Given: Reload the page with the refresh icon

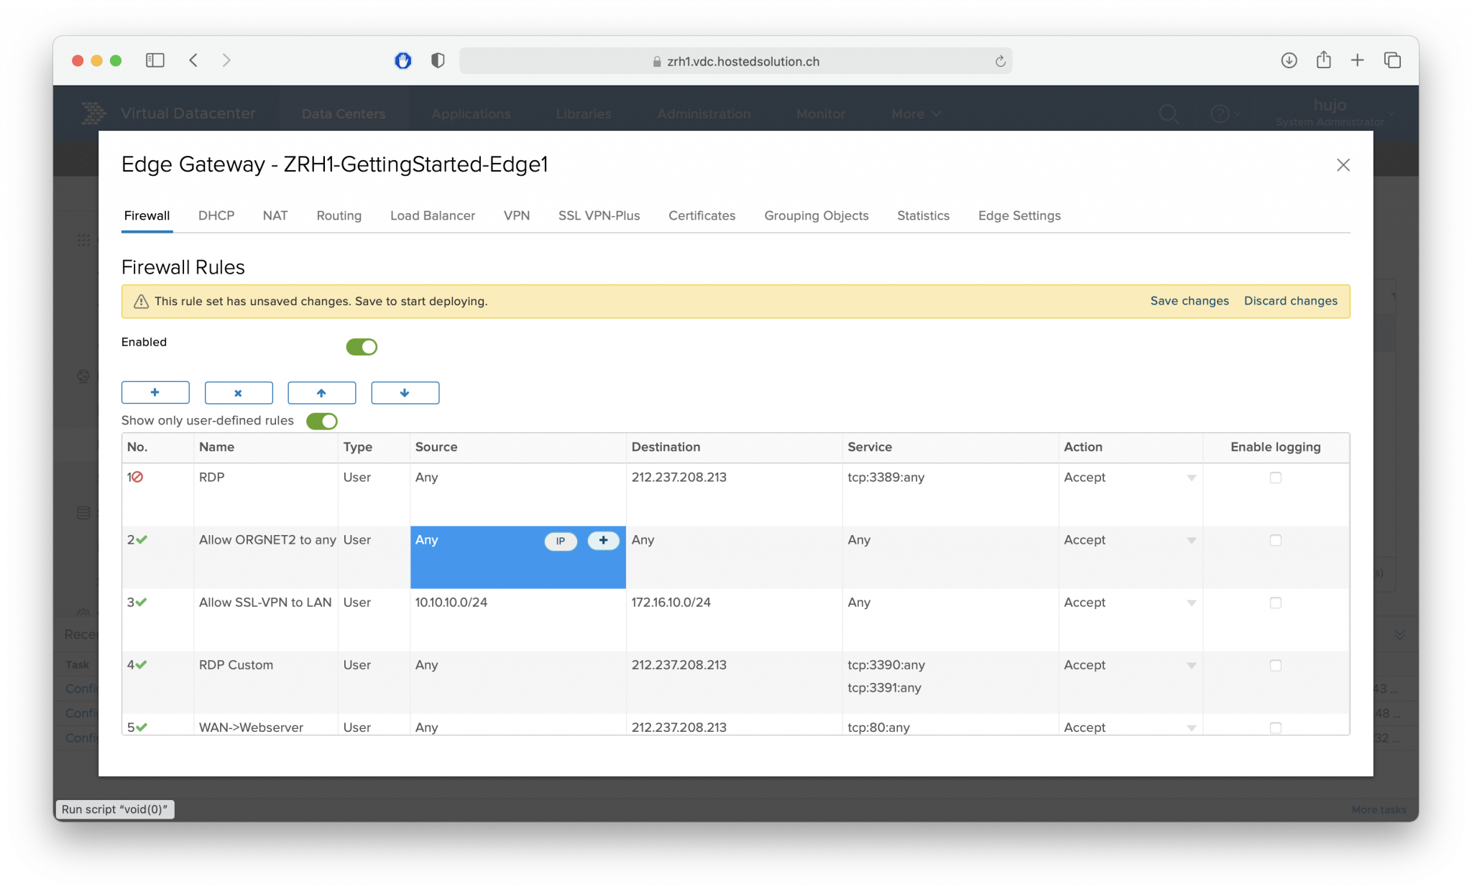Looking at the screenshot, I should click(1000, 61).
